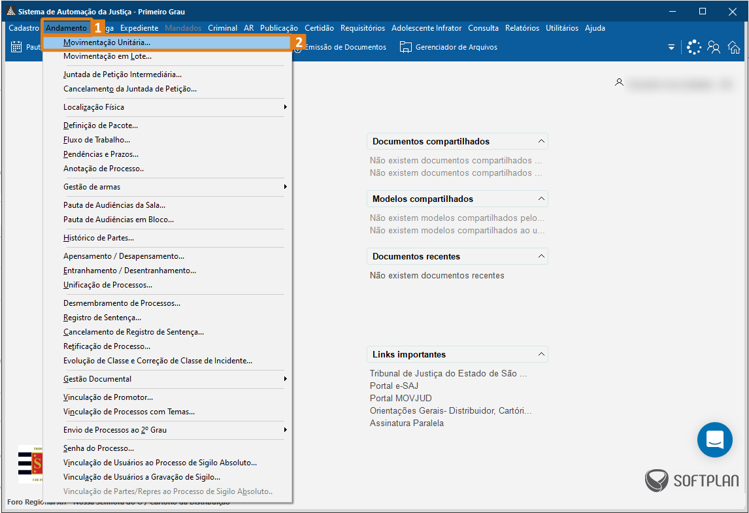Click the user profile icon

[619, 82]
